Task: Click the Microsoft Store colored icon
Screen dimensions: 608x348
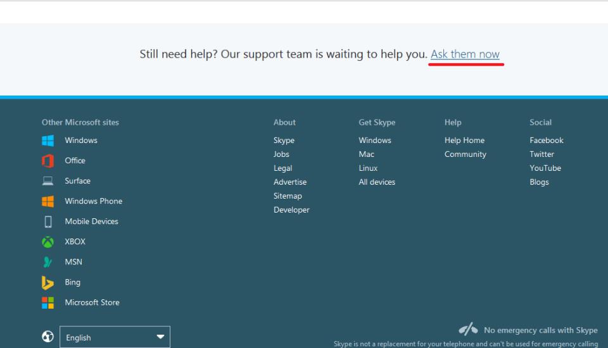Action: [x=47, y=302]
